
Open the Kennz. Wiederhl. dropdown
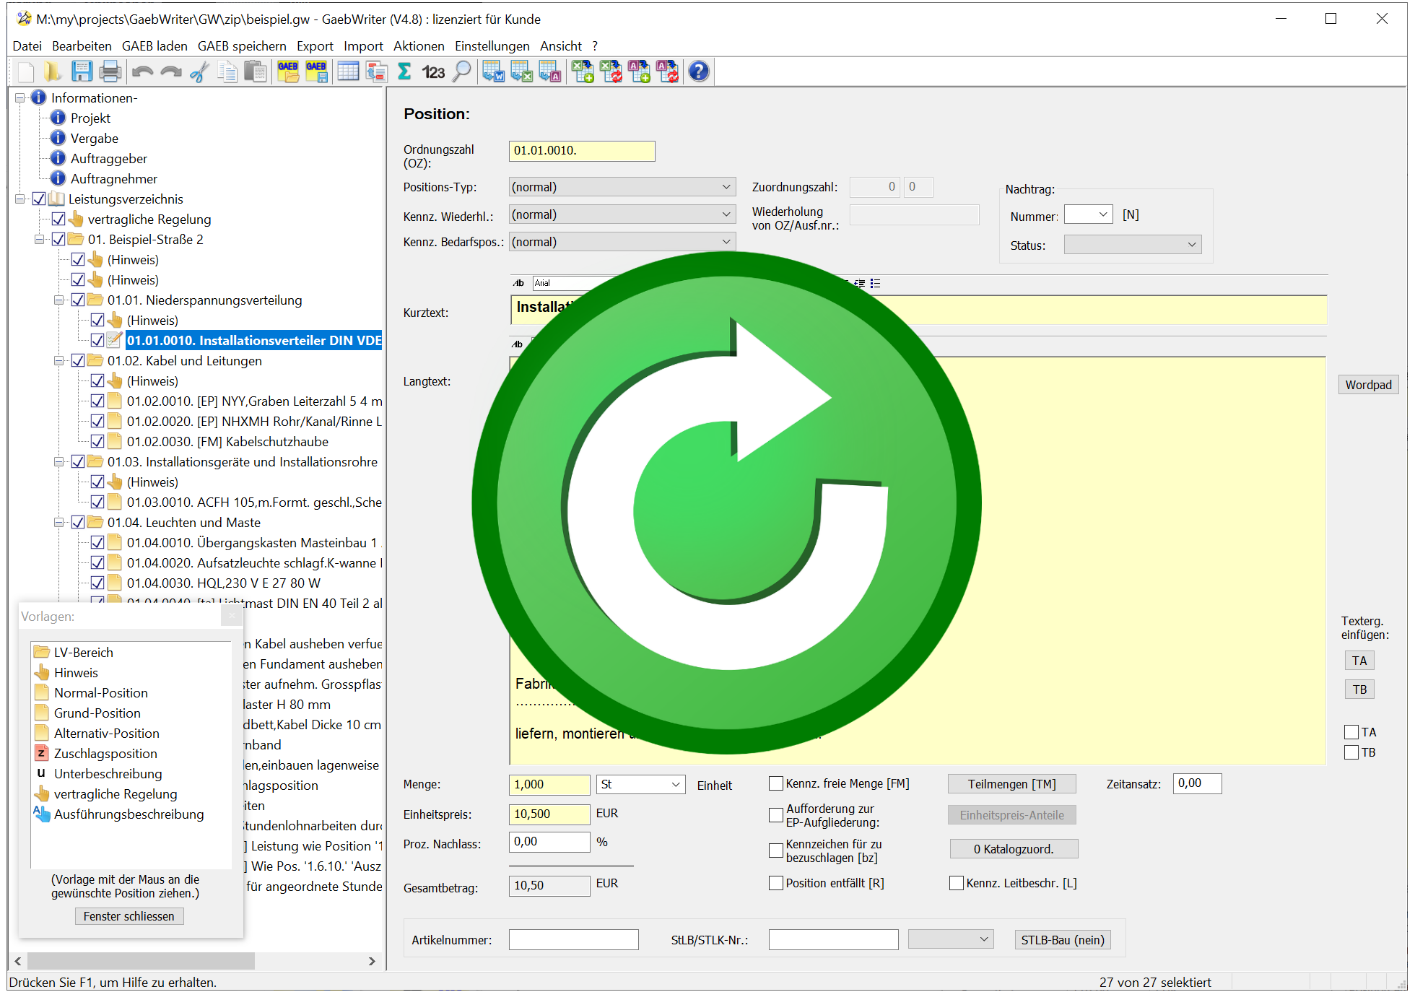coord(622,214)
